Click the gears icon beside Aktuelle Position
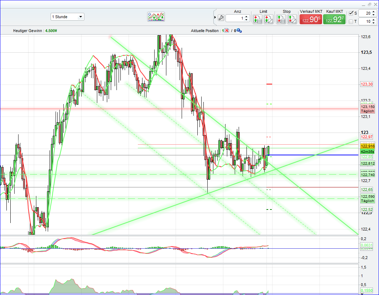This screenshot has width=379, height=295. (239, 31)
